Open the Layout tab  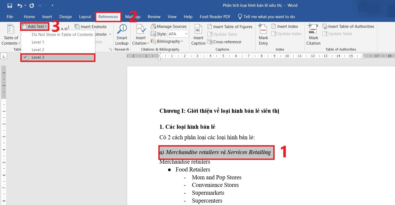[85, 17]
